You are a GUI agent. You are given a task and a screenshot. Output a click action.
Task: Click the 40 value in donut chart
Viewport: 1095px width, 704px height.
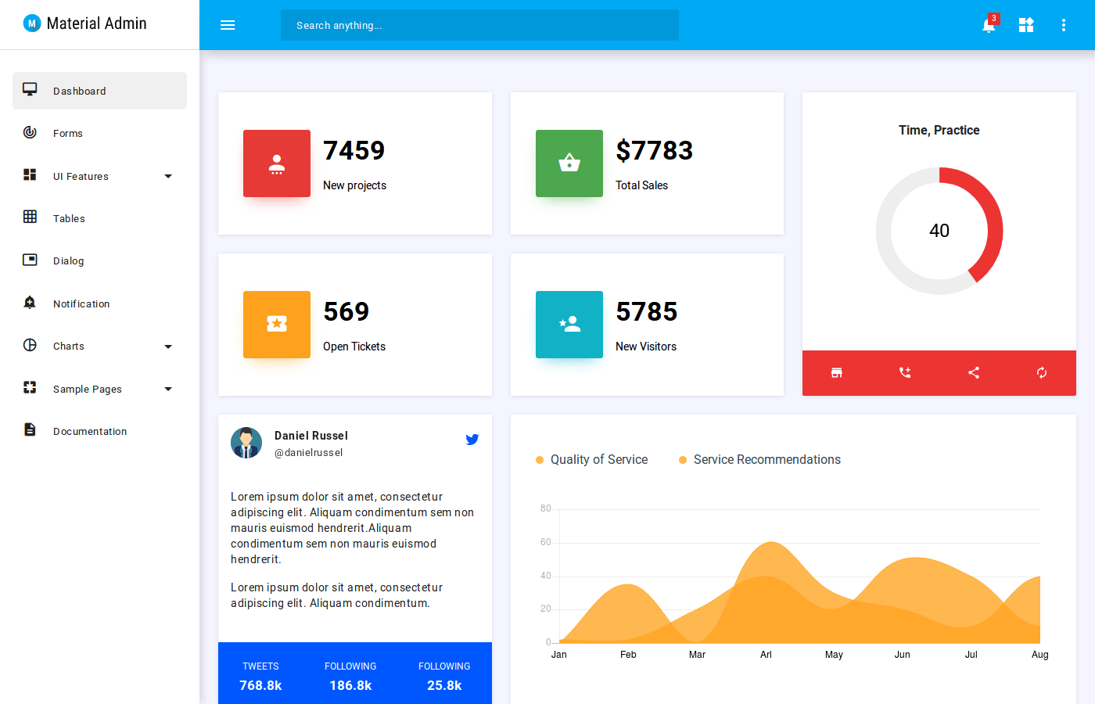coord(939,231)
